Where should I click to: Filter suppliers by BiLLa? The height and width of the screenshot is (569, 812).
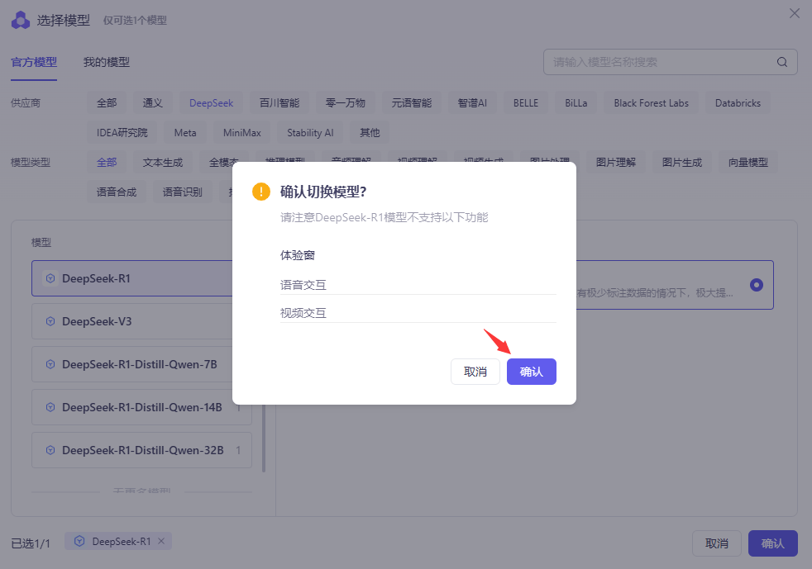(576, 103)
